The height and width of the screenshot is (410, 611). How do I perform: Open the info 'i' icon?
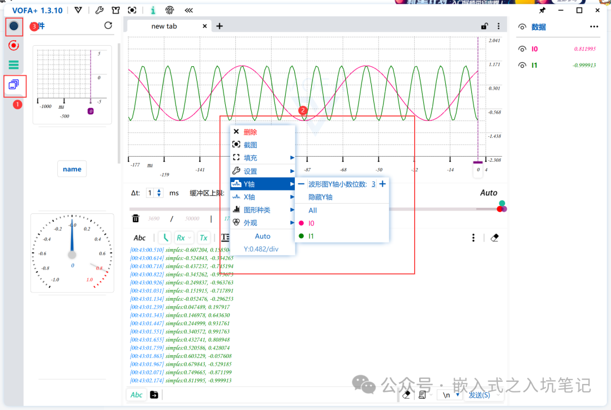153,10
